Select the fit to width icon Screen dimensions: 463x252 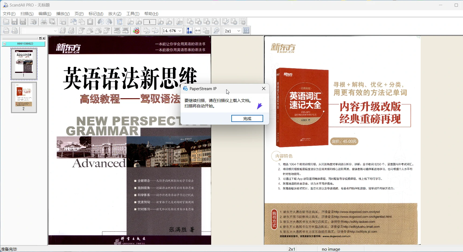[x=198, y=31]
